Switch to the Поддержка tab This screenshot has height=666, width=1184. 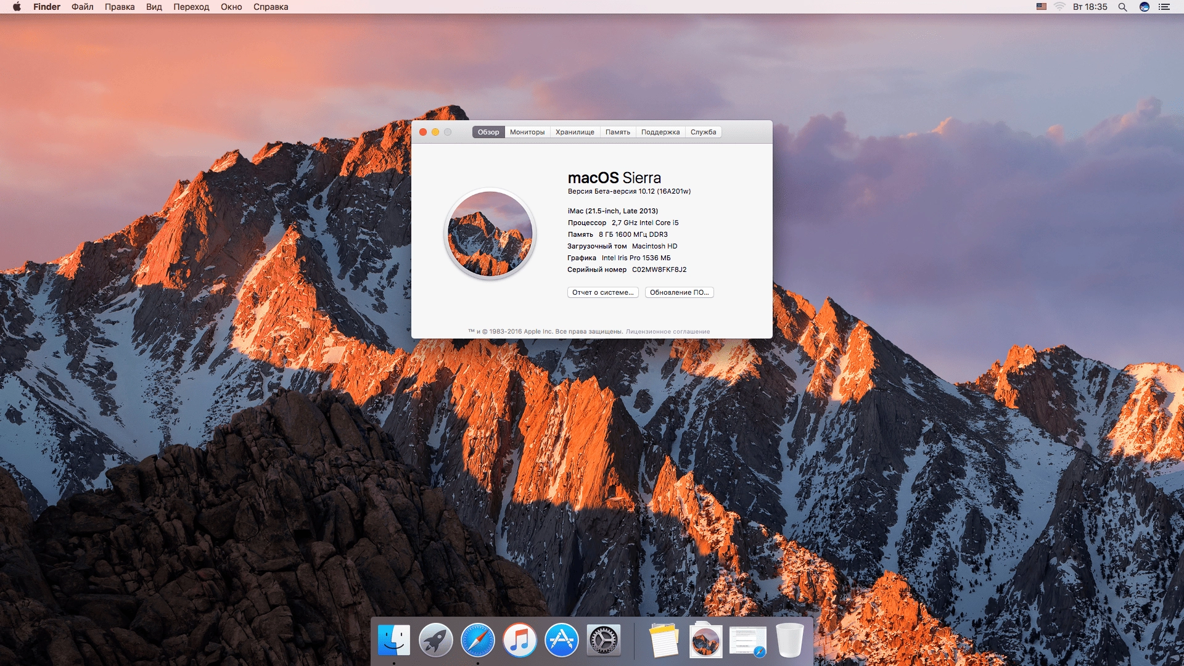click(660, 132)
